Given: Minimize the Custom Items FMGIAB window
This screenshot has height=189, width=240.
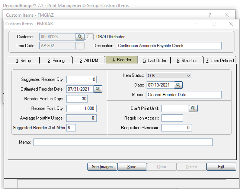Looking at the screenshot, I should (197, 24).
